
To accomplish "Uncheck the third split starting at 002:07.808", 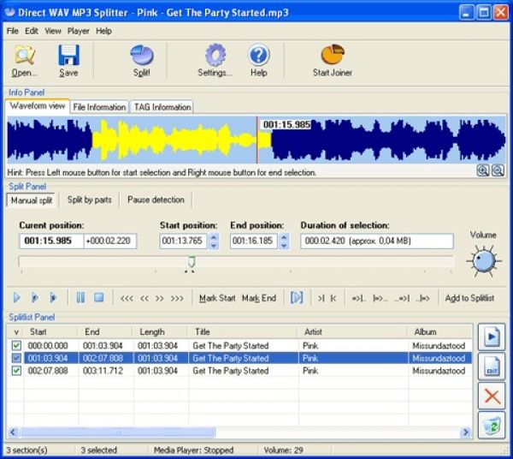I will tap(16, 371).
